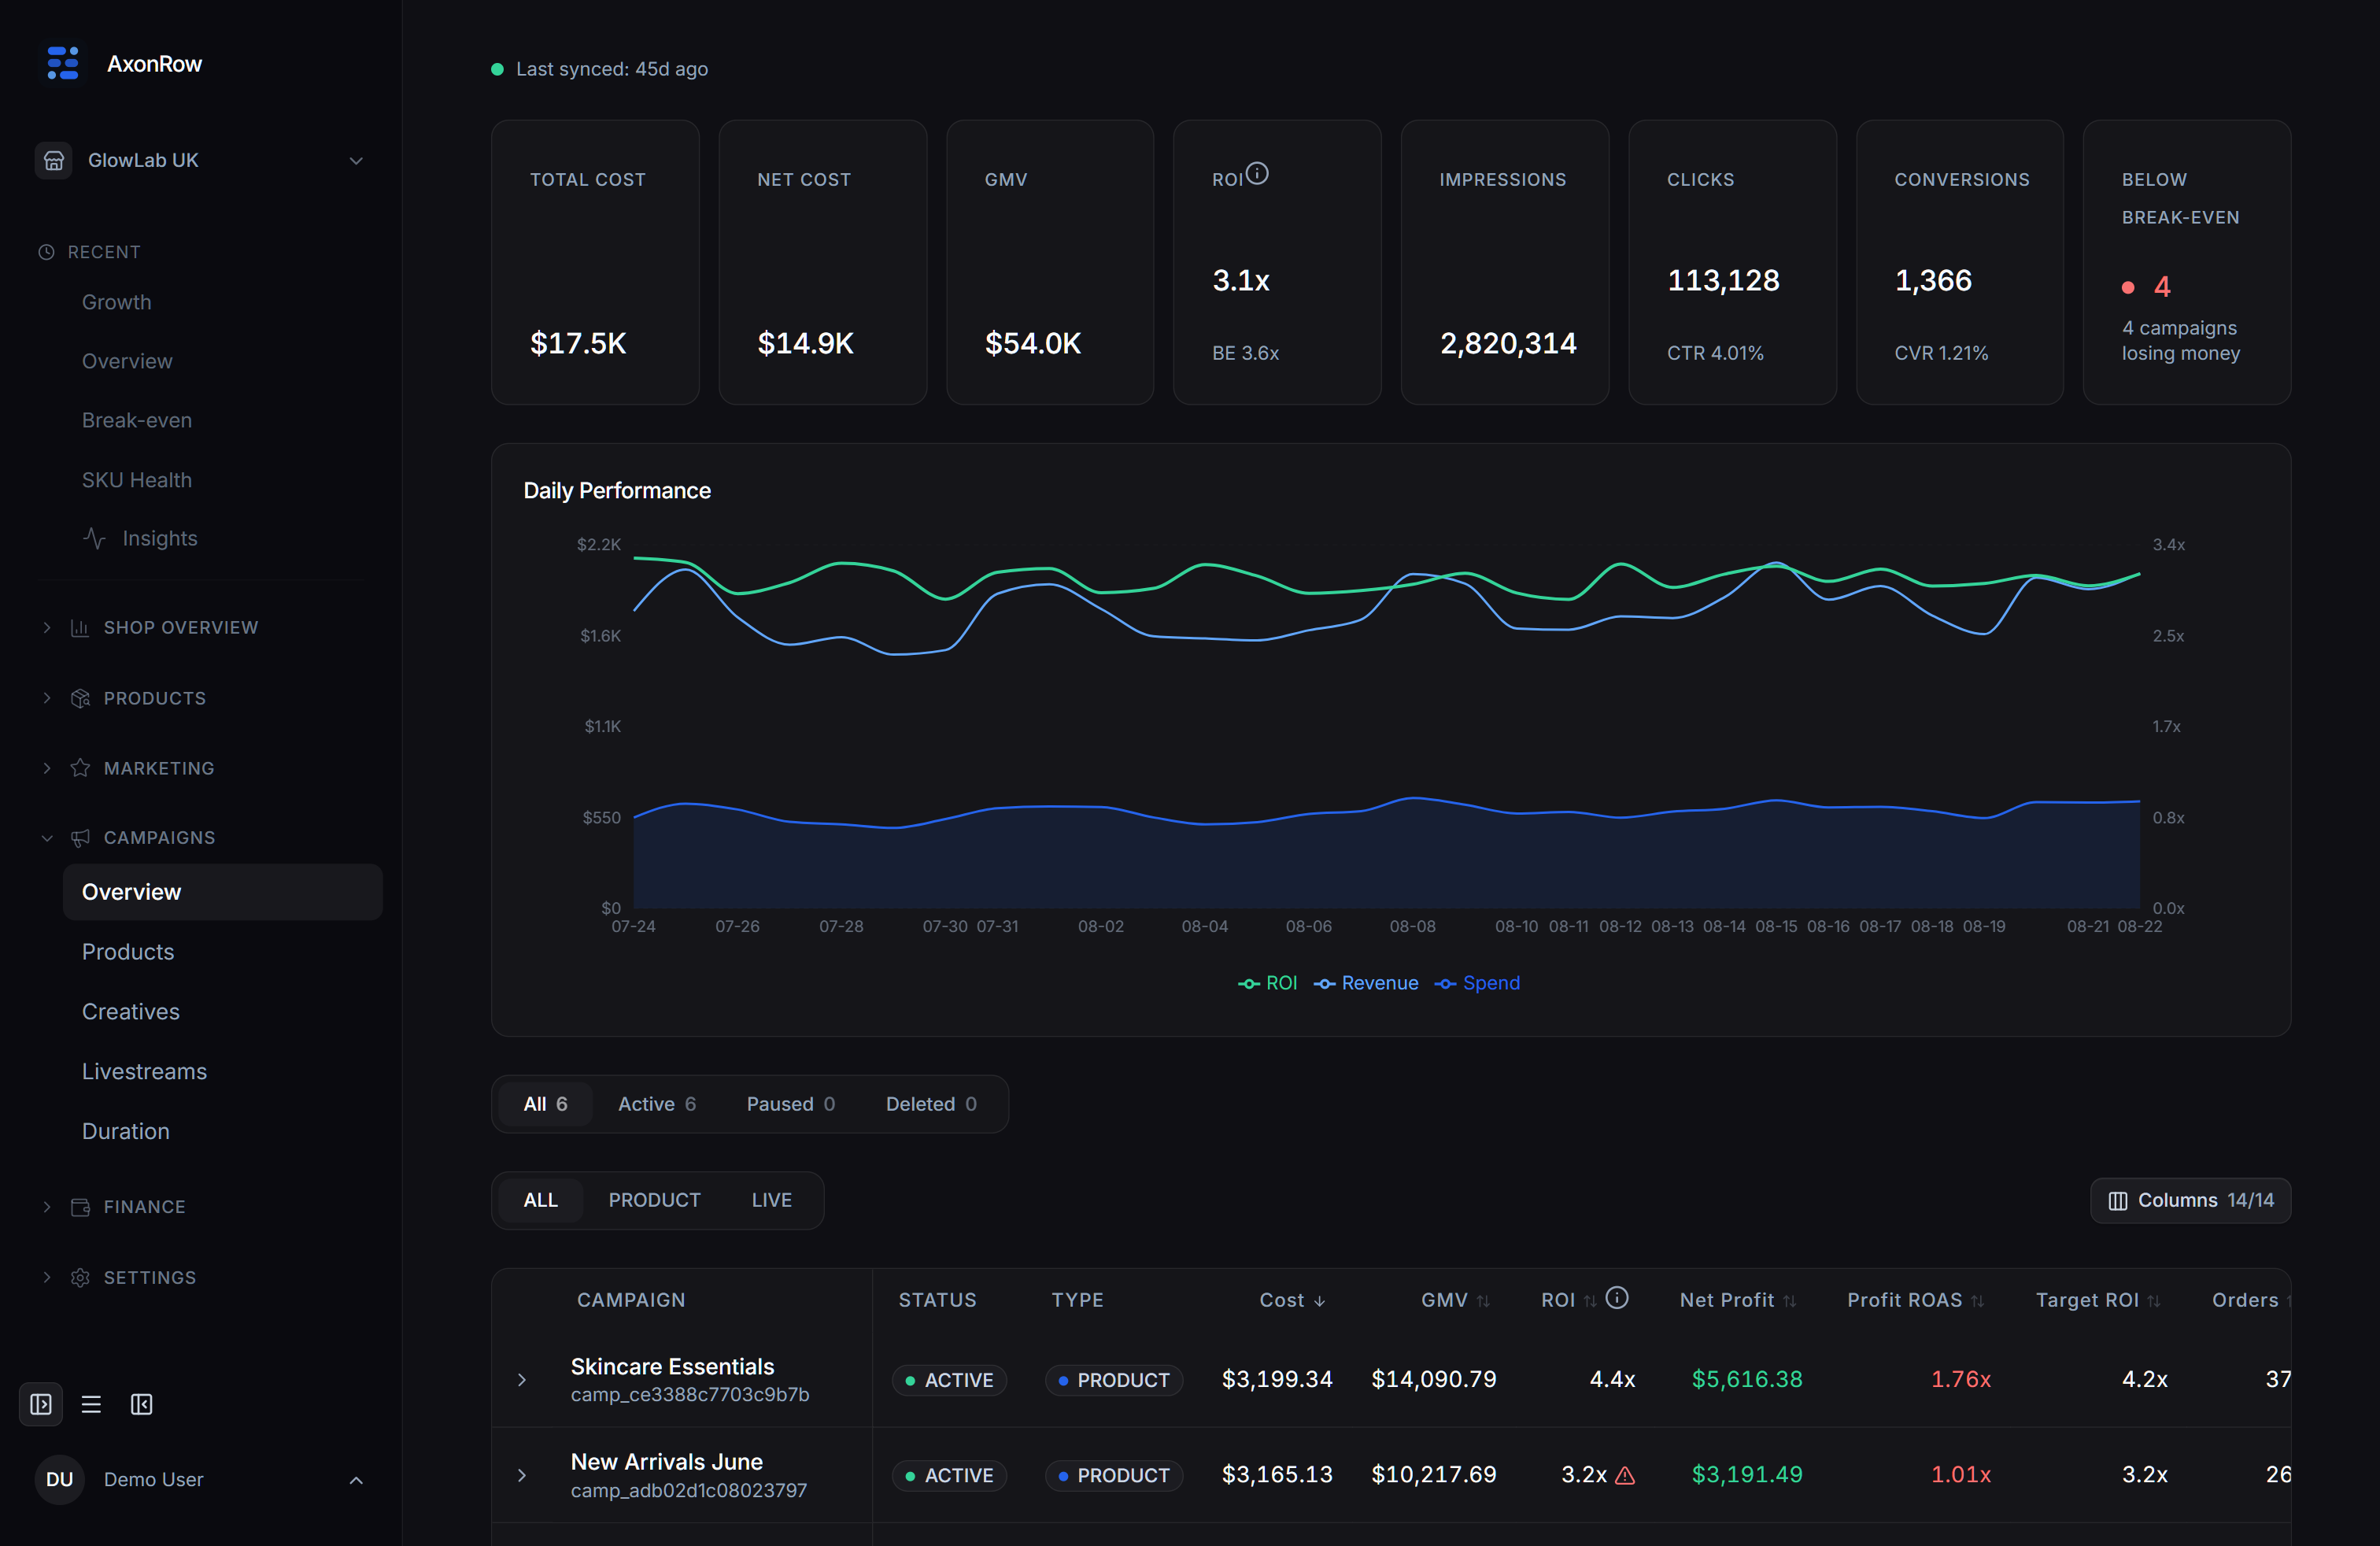Click the GlowLab UK shop icon
The image size is (2380, 1546).
[54, 160]
